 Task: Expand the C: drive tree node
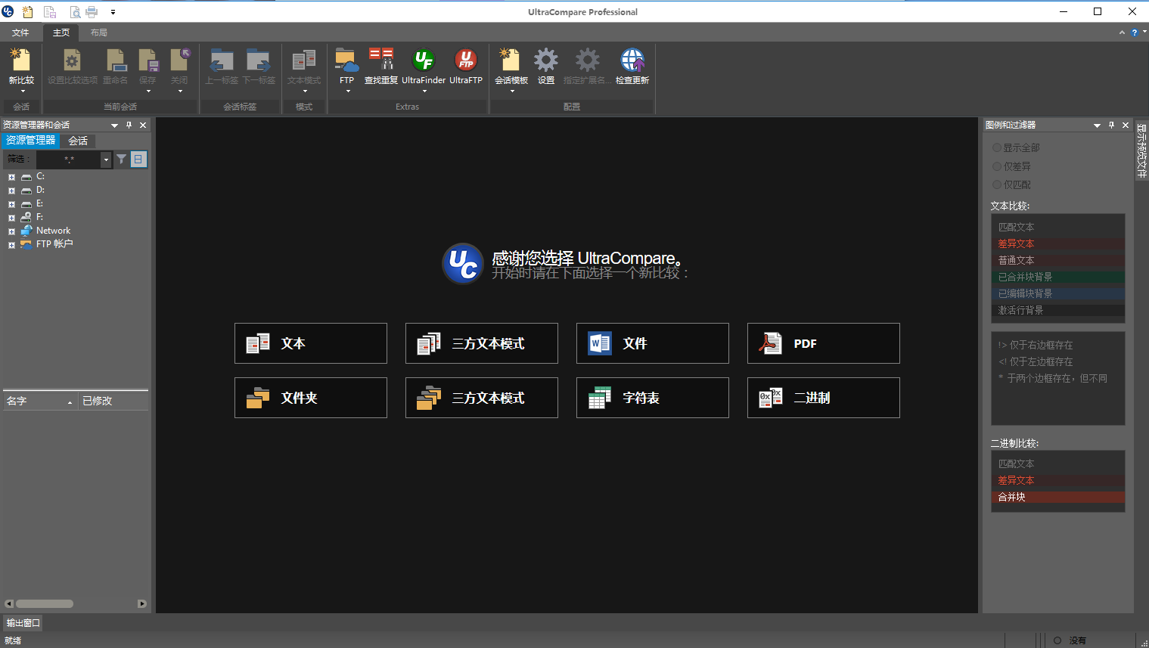point(11,177)
